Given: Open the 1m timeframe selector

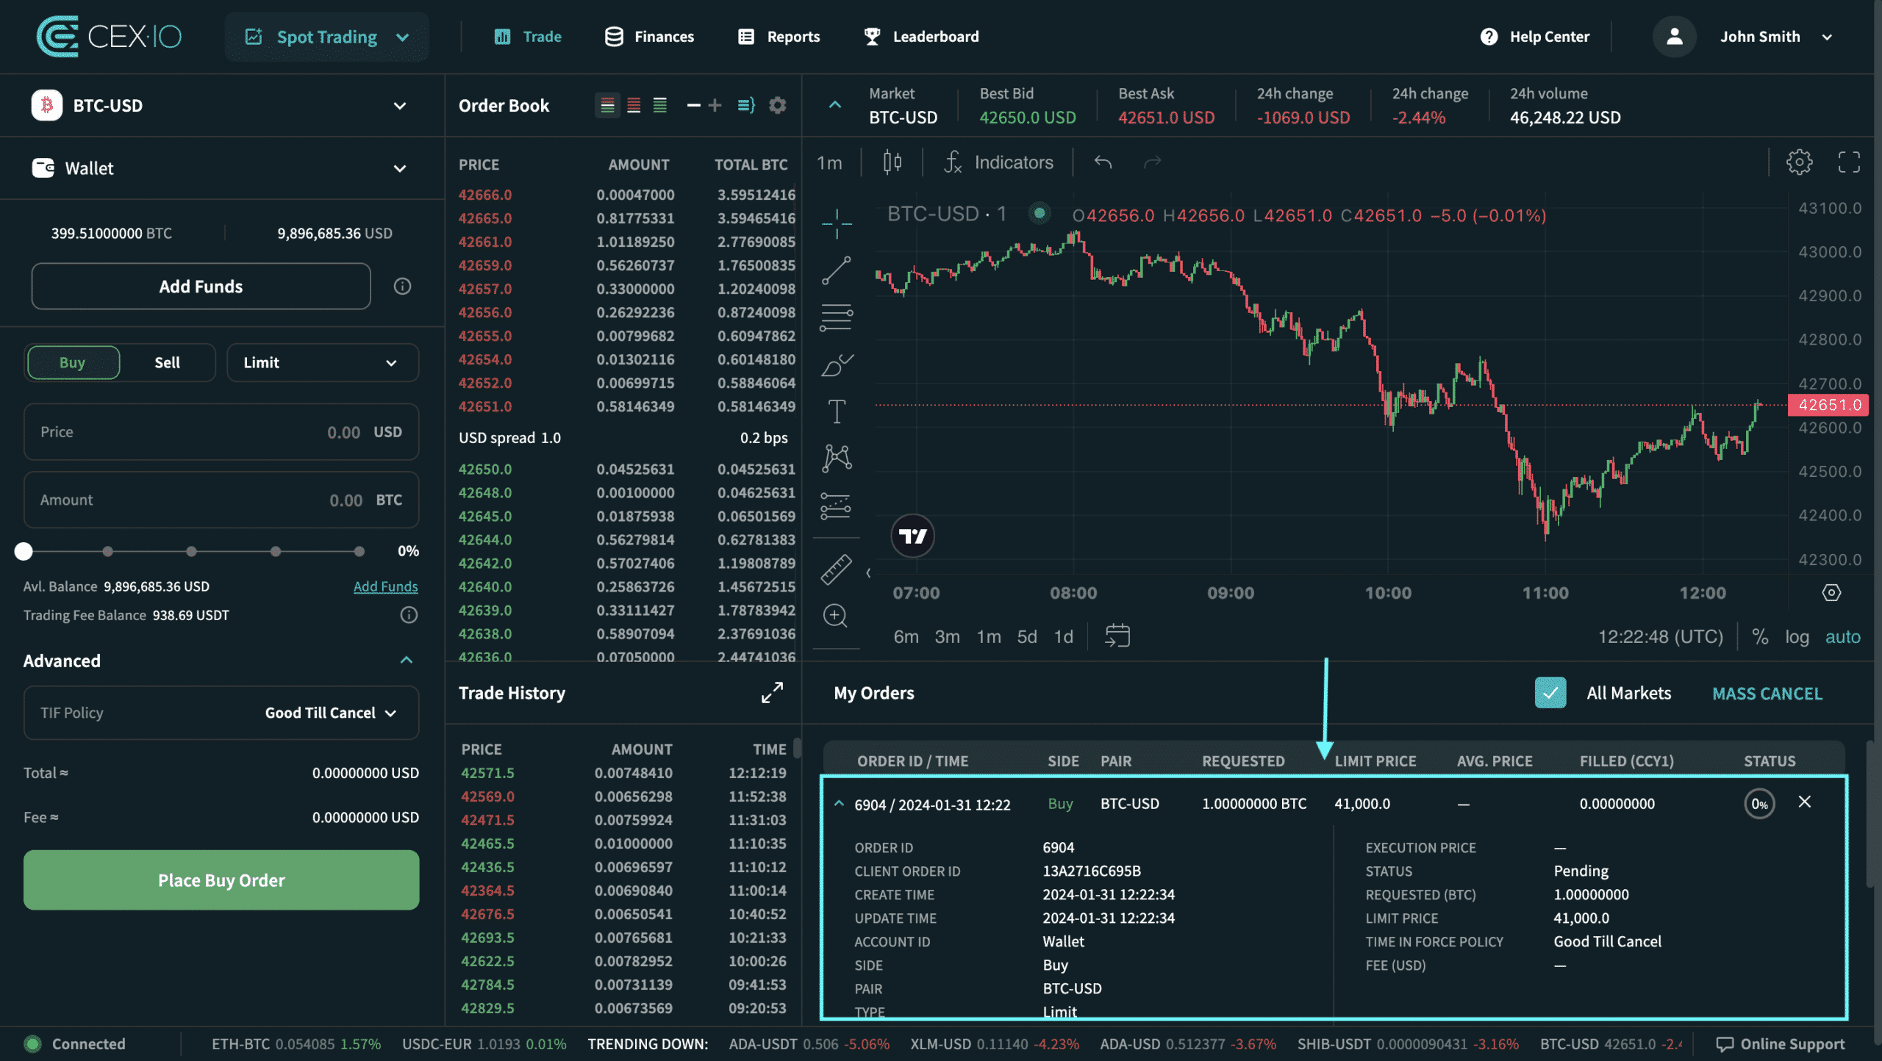Looking at the screenshot, I should pyautogui.click(x=830, y=162).
